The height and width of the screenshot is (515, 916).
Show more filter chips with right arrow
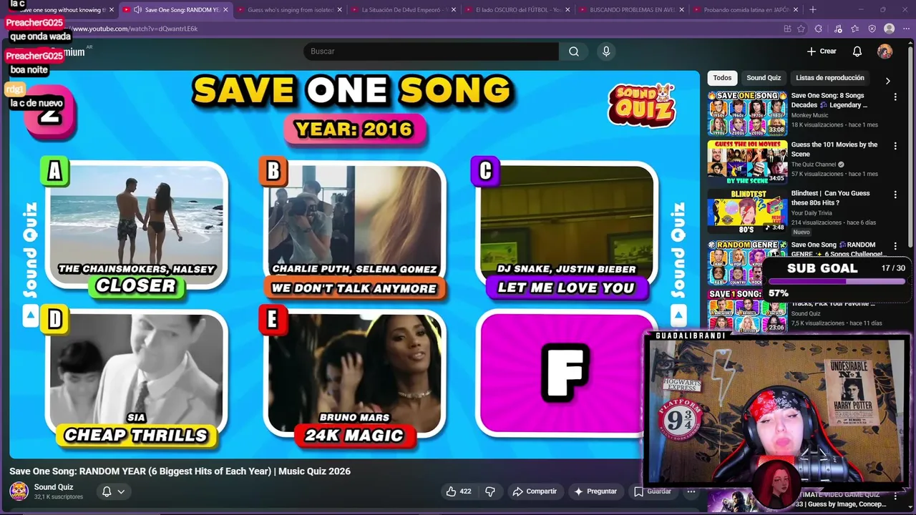click(x=888, y=81)
